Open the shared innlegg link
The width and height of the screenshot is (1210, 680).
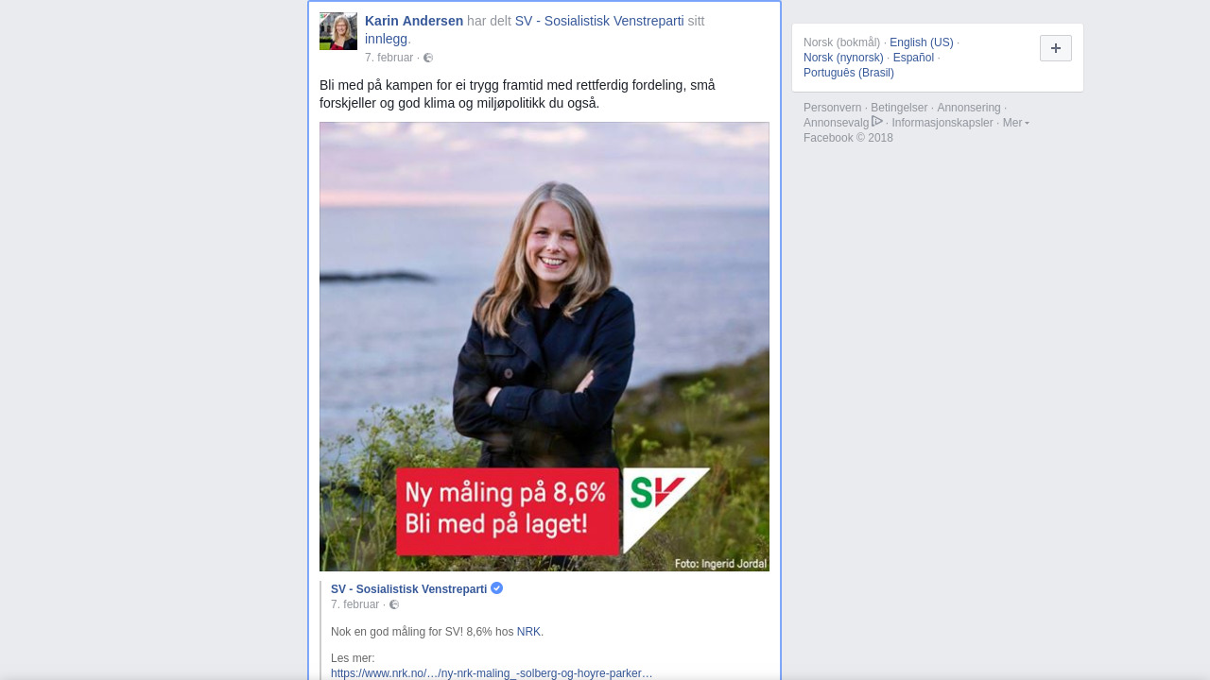(x=386, y=39)
